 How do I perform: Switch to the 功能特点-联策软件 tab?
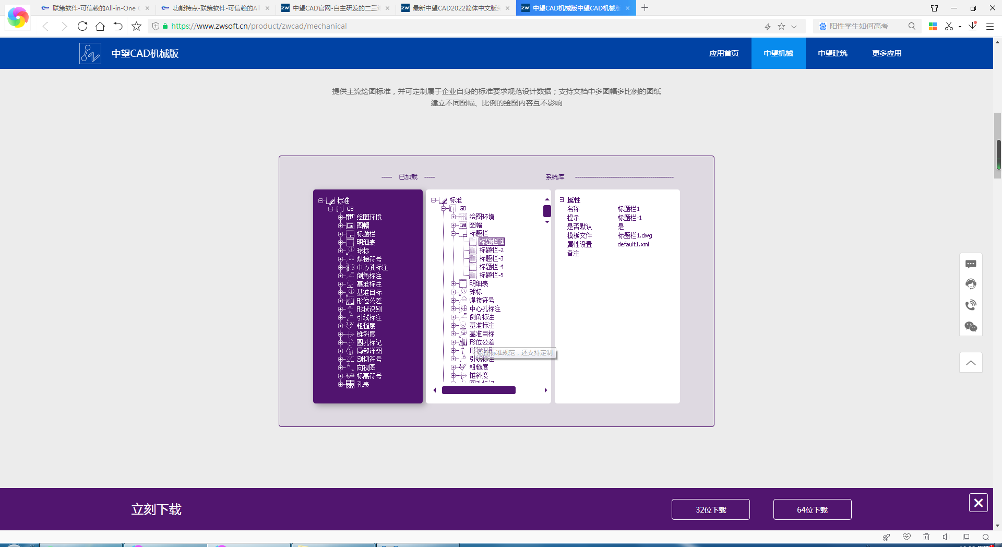coord(215,8)
